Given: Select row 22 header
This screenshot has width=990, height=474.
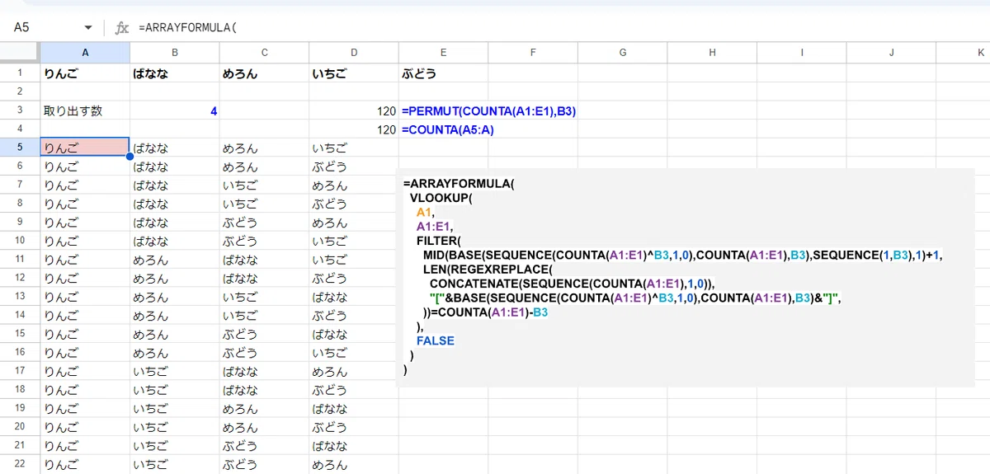Looking at the screenshot, I should coord(20,464).
